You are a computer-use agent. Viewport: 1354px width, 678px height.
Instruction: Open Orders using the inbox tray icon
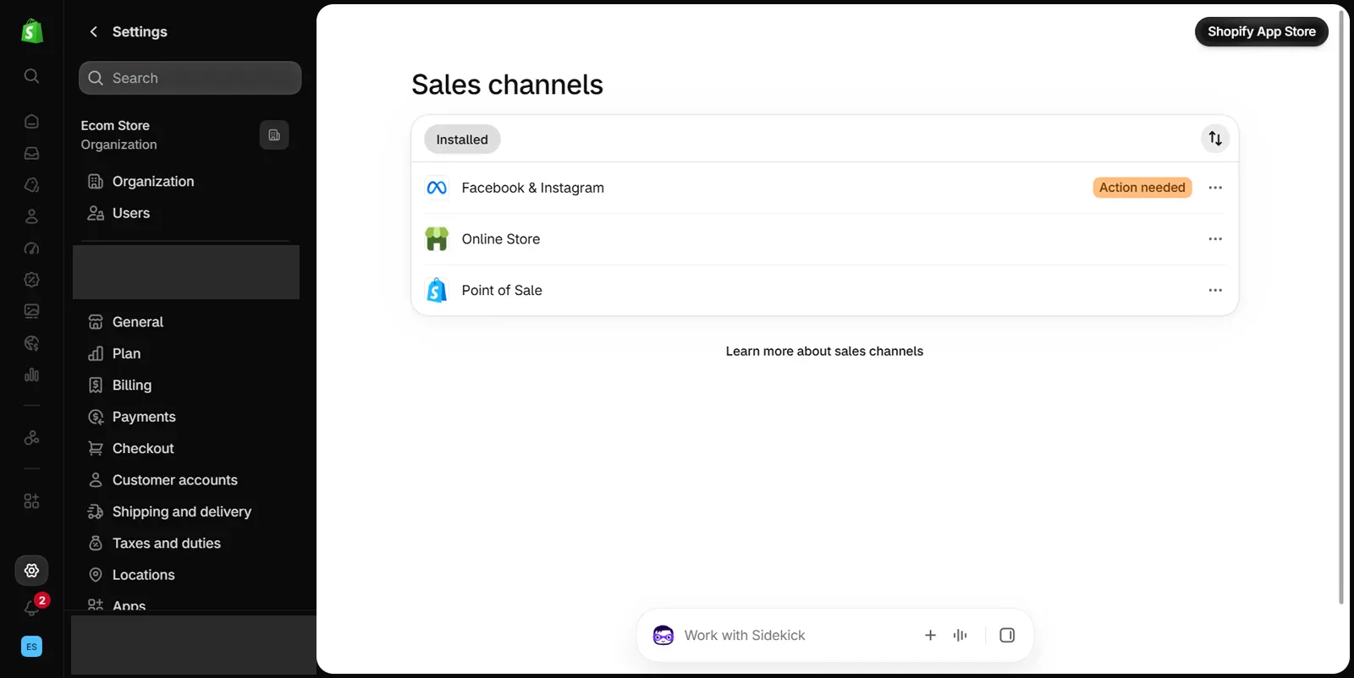(x=32, y=153)
